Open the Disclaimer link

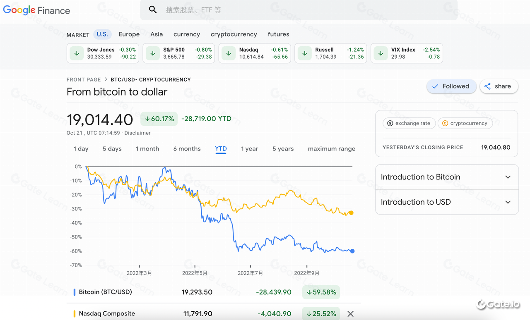pyautogui.click(x=137, y=133)
